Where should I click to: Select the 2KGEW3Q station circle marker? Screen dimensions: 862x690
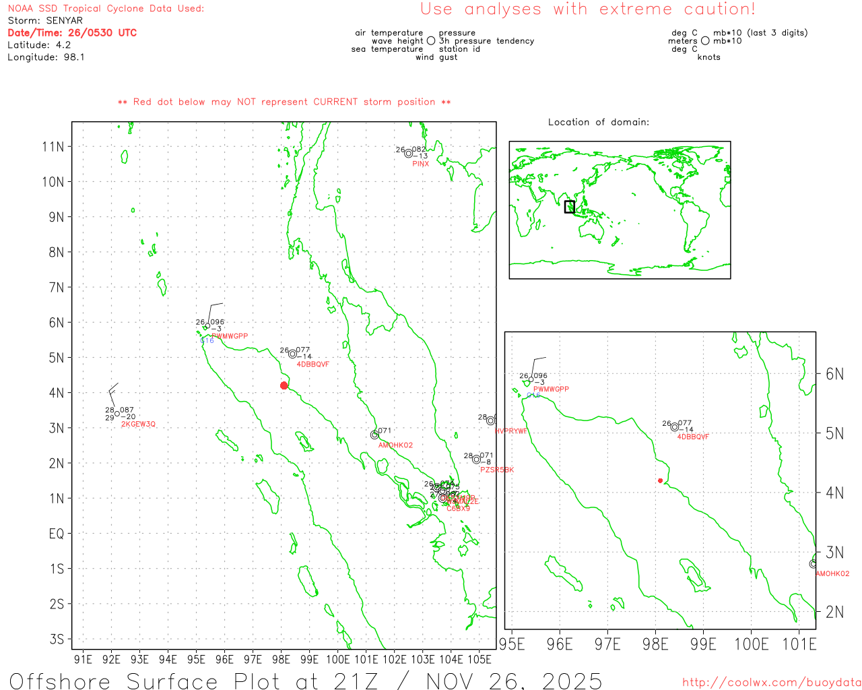(117, 414)
